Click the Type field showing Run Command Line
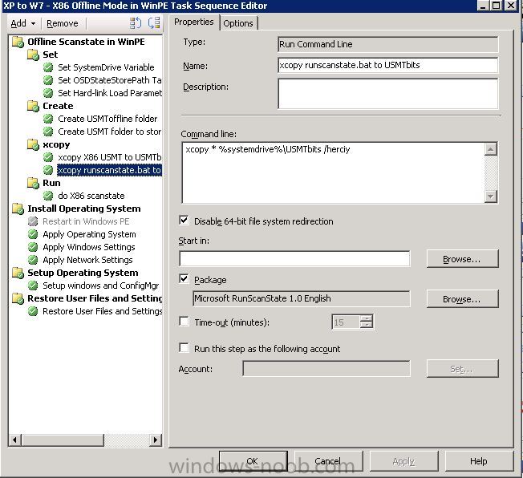This screenshot has width=523, height=478. (388, 44)
